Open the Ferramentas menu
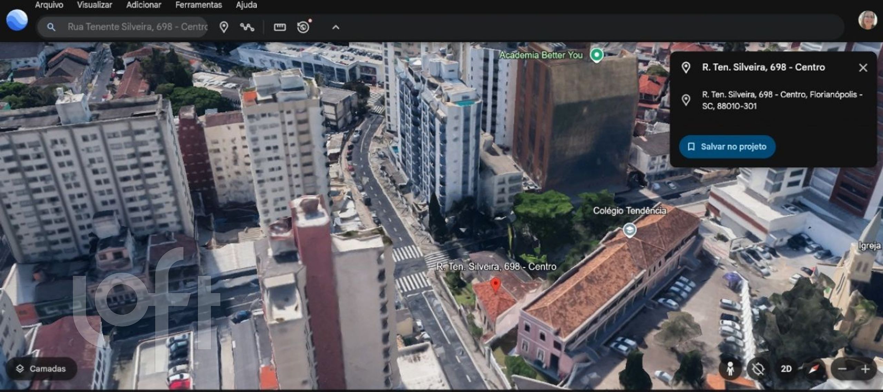 [x=198, y=5]
